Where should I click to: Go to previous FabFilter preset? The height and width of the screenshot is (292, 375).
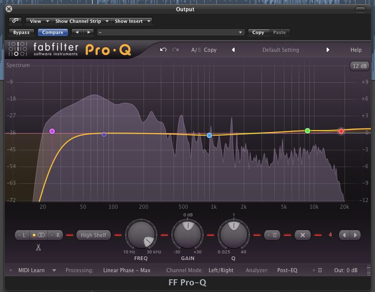[233, 50]
